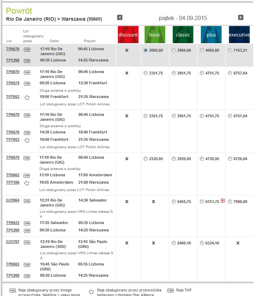
Task: Click departure 12:31 Rio De Janeiro
Action: pyautogui.click(x=53, y=203)
